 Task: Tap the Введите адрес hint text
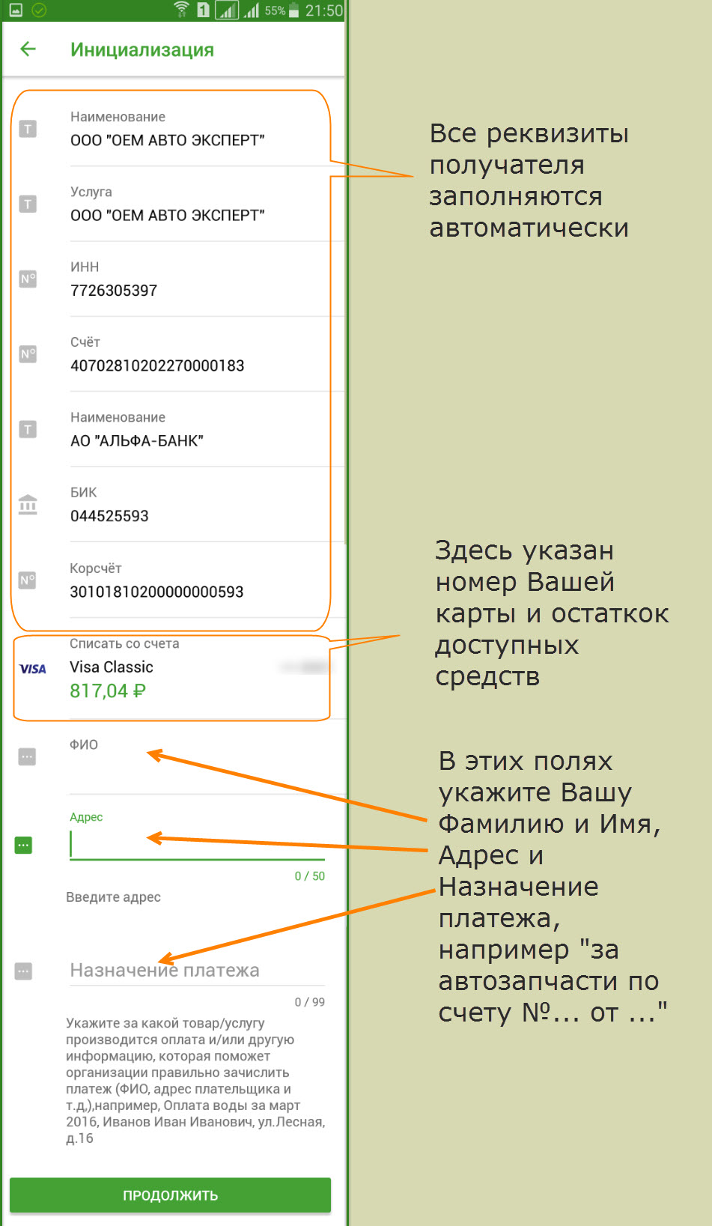pyautogui.click(x=113, y=897)
